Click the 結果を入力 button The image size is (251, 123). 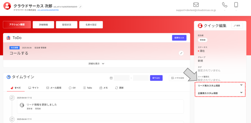(x=179, y=38)
